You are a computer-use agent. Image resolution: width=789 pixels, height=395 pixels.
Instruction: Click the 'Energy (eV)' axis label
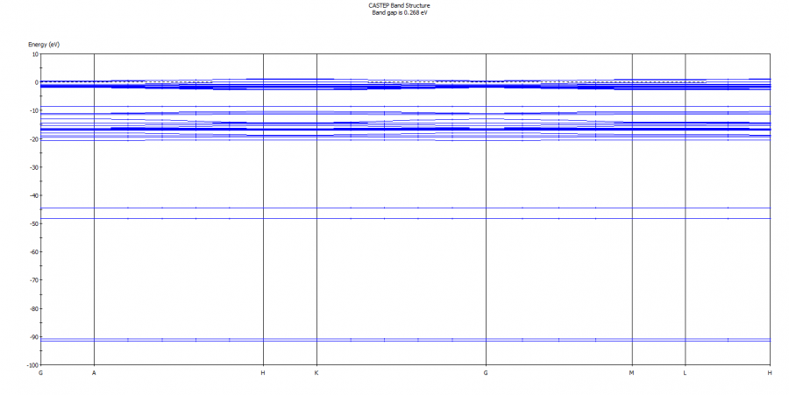click(44, 45)
